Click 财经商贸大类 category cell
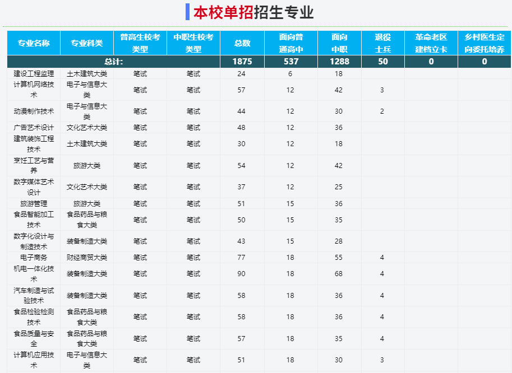The width and height of the screenshot is (512, 373). [87, 258]
